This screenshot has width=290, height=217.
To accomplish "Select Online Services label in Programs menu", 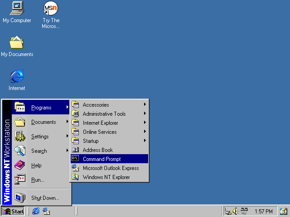I will pyautogui.click(x=100, y=132).
